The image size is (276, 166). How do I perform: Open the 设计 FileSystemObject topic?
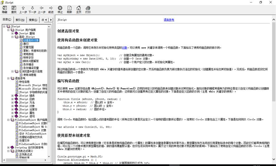click(33, 134)
